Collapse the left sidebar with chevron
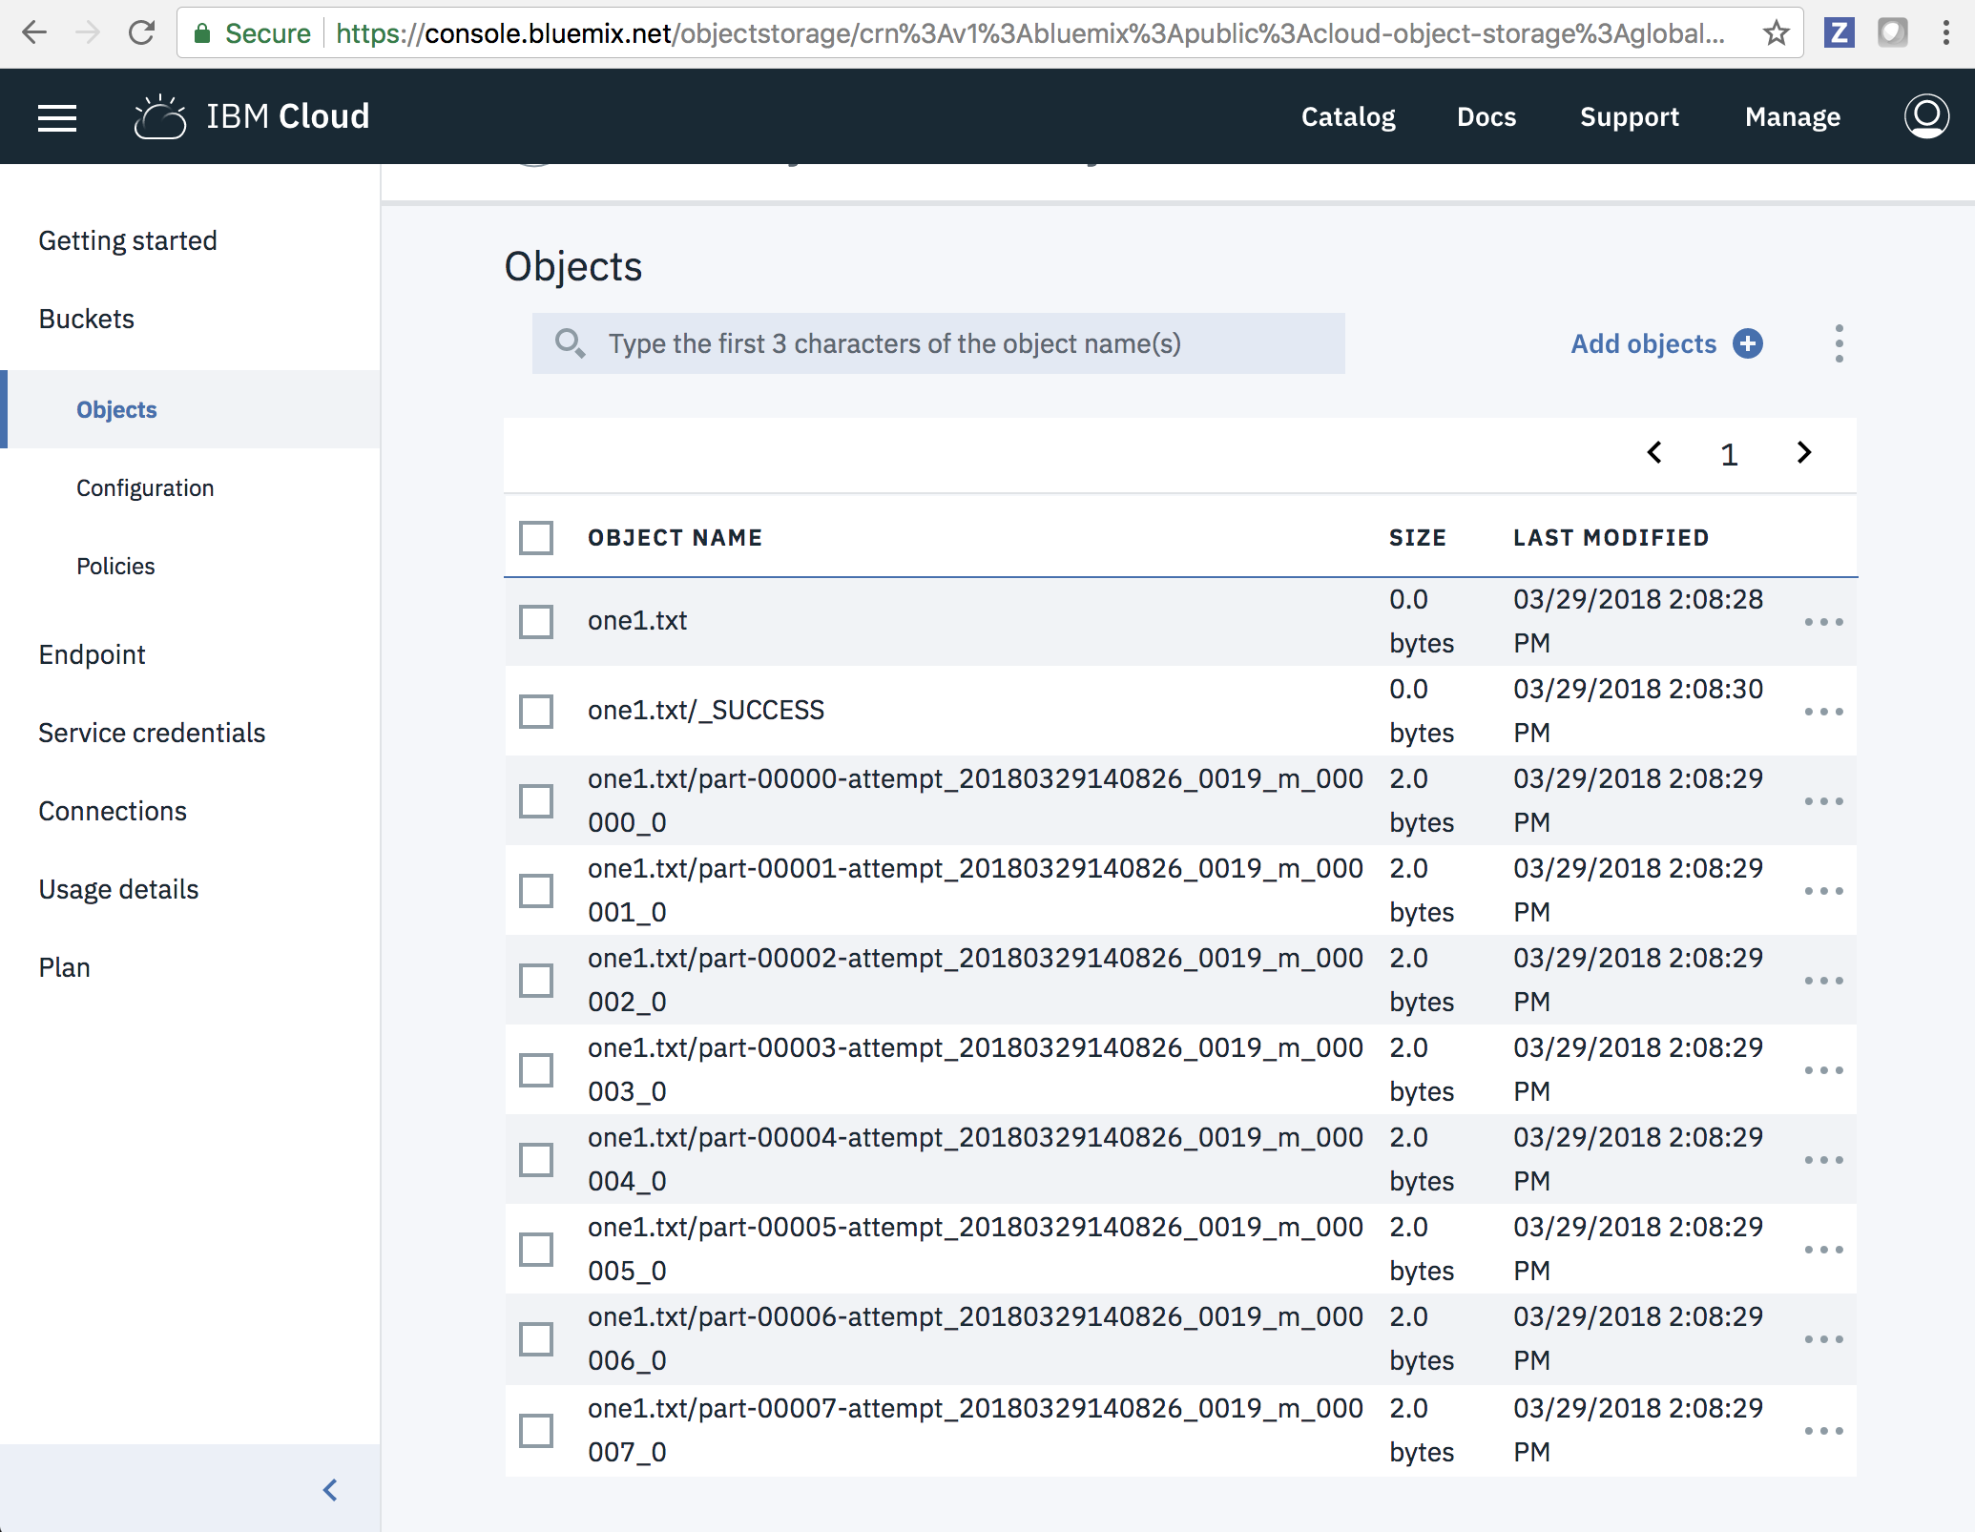This screenshot has width=1975, height=1532. (x=330, y=1490)
